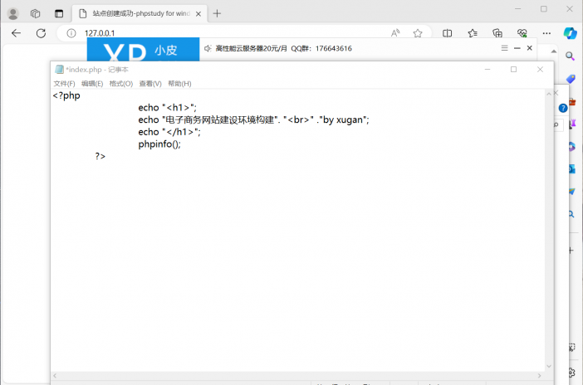Place cursor on the <?php line
This screenshot has width=583, height=385.
(x=66, y=96)
